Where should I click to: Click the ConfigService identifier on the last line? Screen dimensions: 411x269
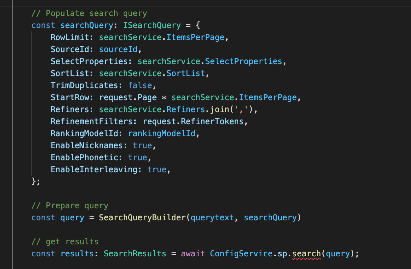point(241,254)
